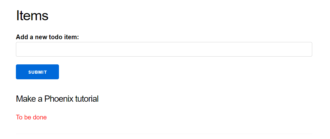Select the 'Items' page heading

pyautogui.click(x=32, y=16)
